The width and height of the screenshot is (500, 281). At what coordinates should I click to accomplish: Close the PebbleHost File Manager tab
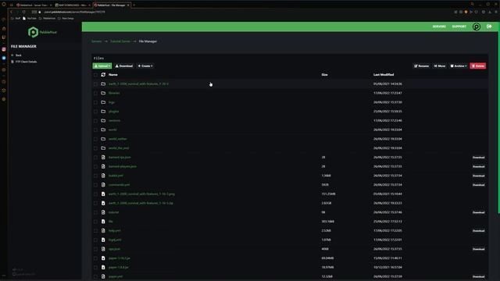[128, 5]
